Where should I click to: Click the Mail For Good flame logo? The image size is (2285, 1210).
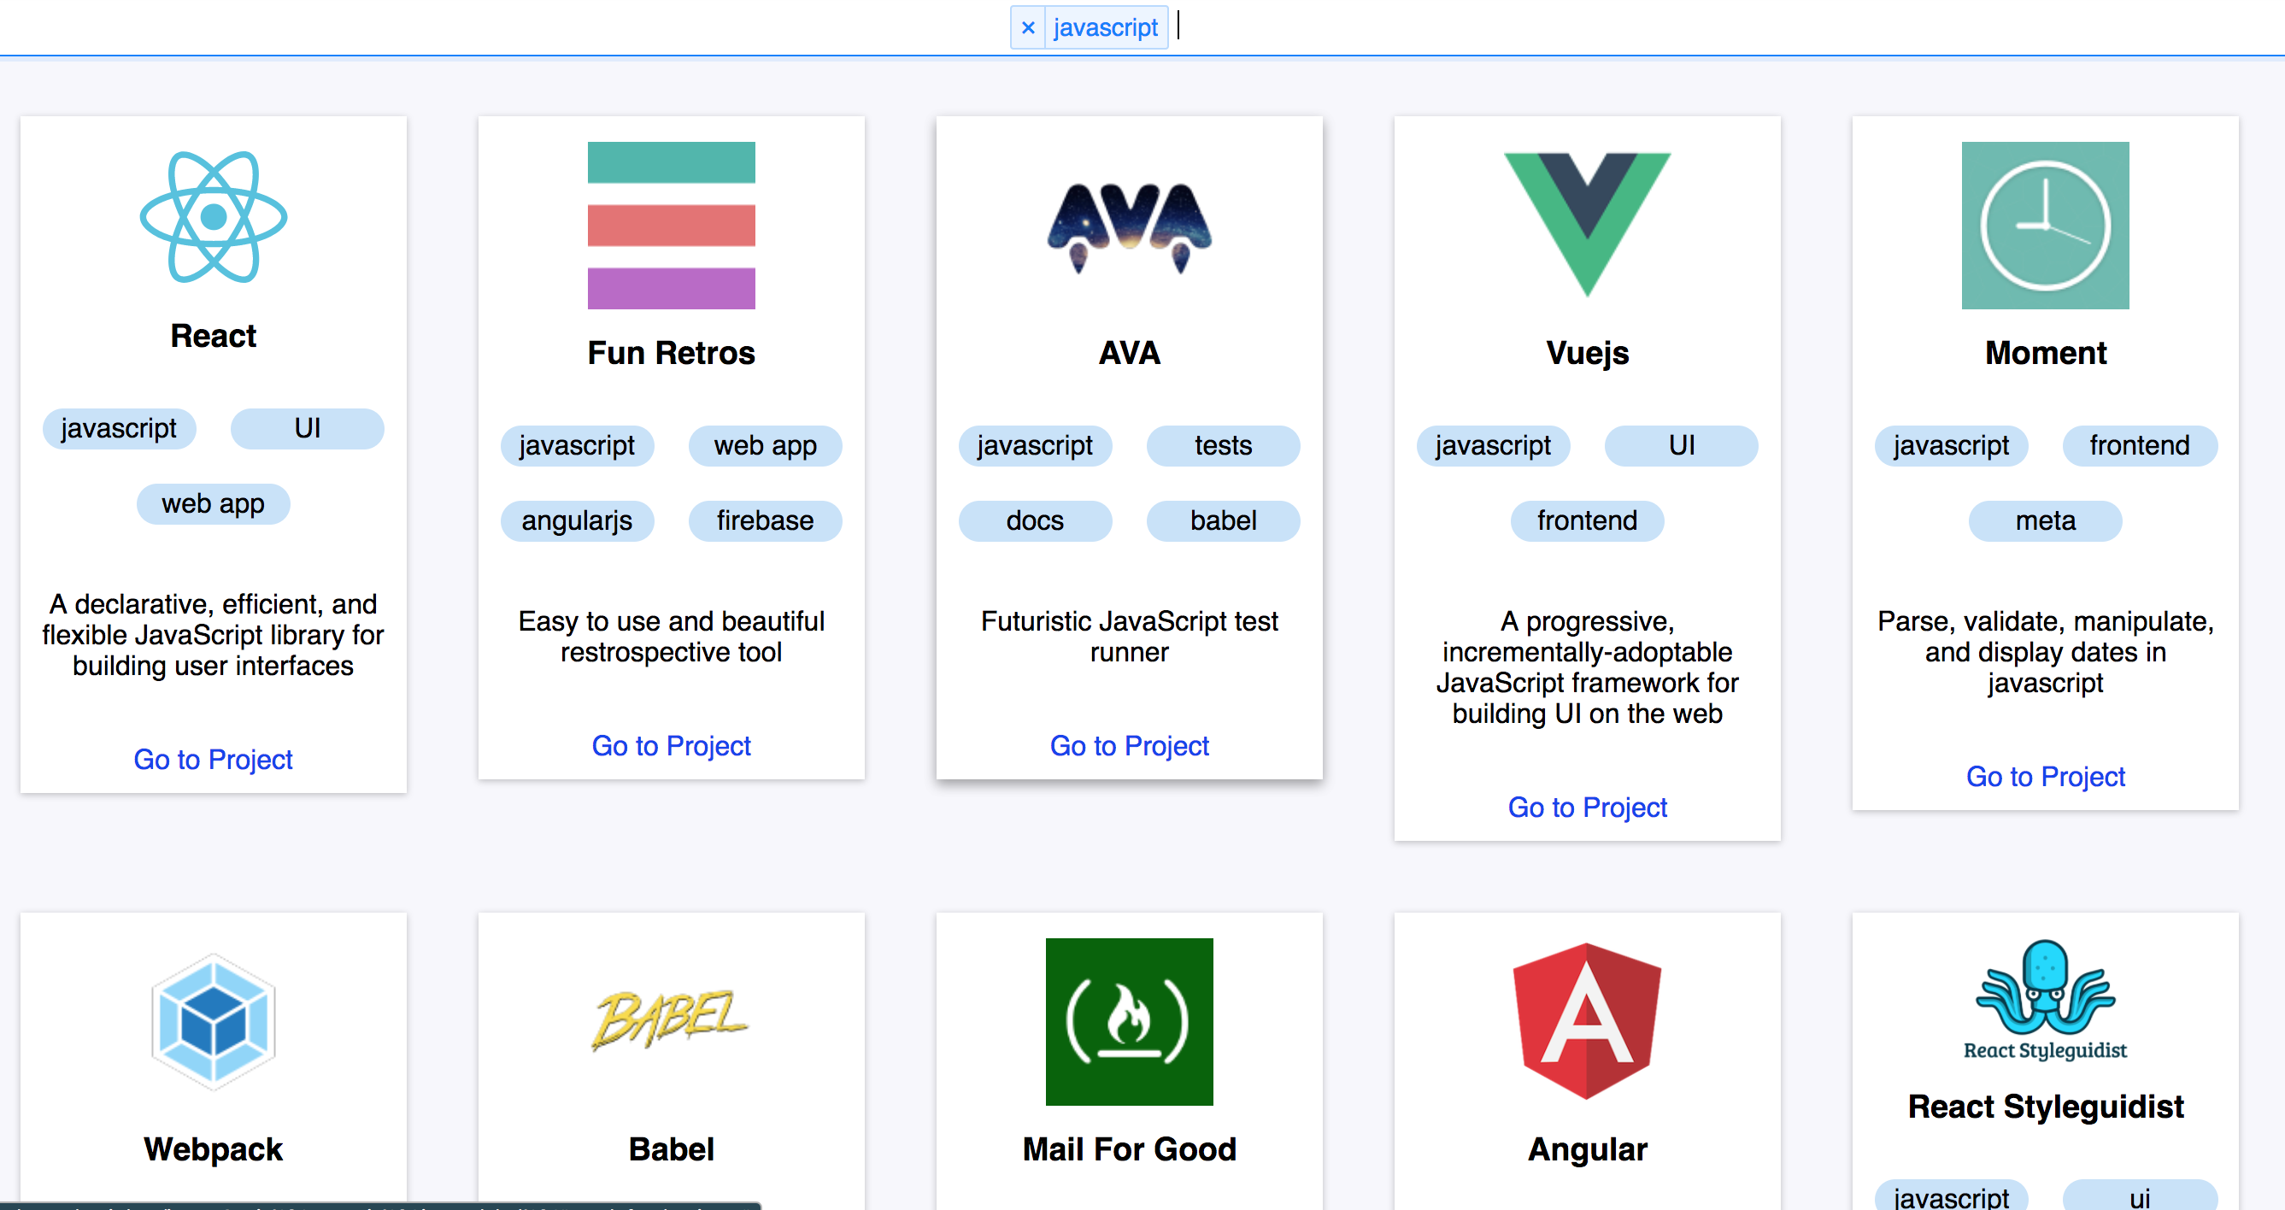pyautogui.click(x=1129, y=1022)
